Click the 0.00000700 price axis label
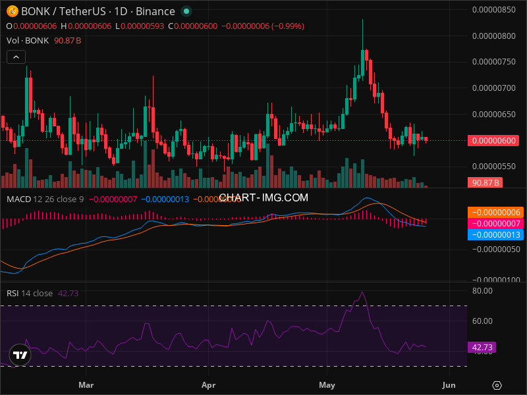This screenshot has width=527, height=395. pyautogui.click(x=493, y=88)
